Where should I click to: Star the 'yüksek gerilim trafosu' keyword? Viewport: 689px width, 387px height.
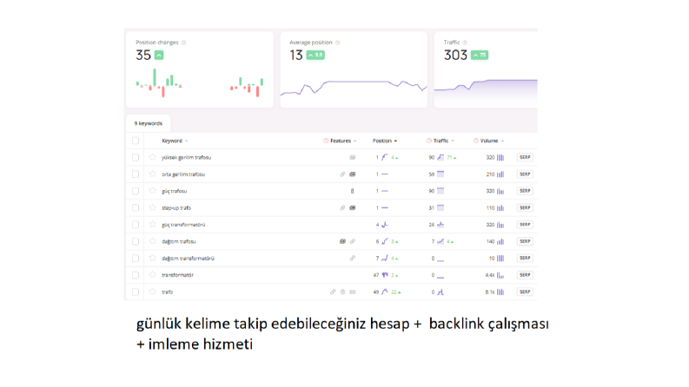click(152, 157)
